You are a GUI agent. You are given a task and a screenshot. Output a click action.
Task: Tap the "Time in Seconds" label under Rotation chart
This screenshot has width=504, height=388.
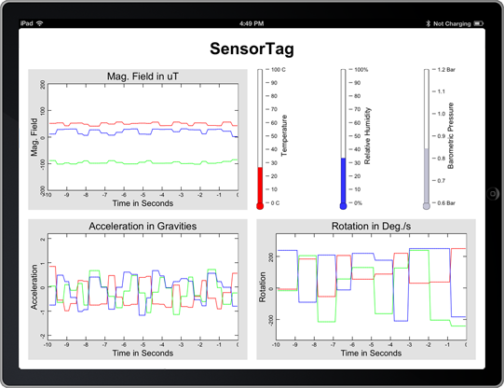pos(372,353)
